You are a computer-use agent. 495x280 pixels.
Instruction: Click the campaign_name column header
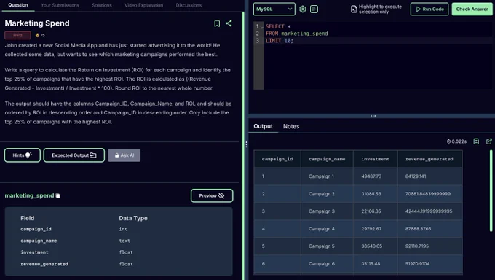tap(327, 159)
